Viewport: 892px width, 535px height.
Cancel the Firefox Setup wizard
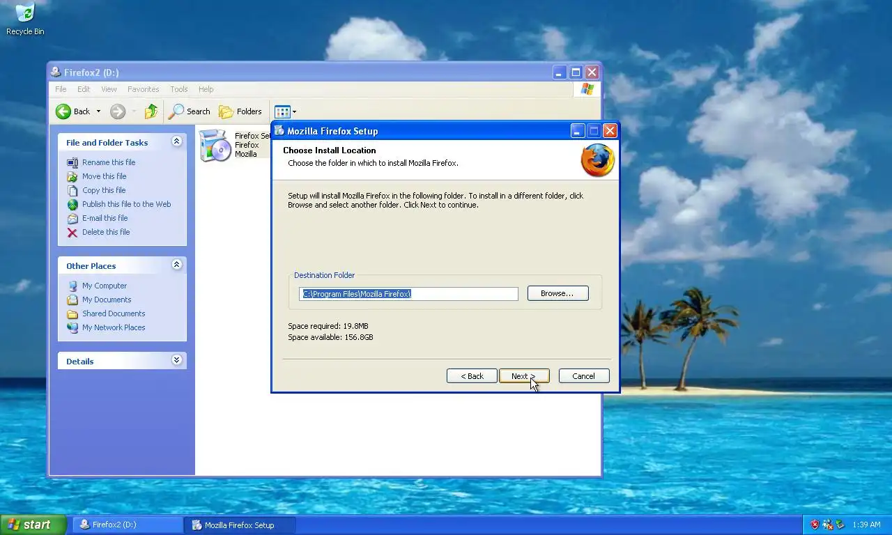pyautogui.click(x=584, y=376)
